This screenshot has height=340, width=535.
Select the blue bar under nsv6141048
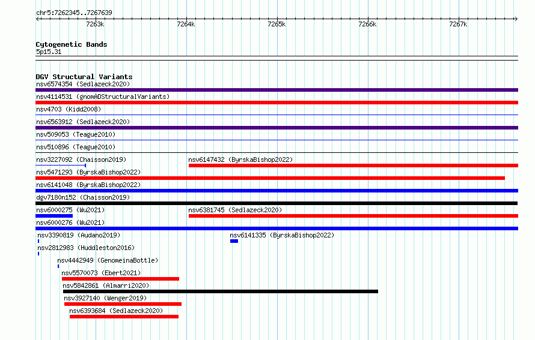(x=277, y=191)
